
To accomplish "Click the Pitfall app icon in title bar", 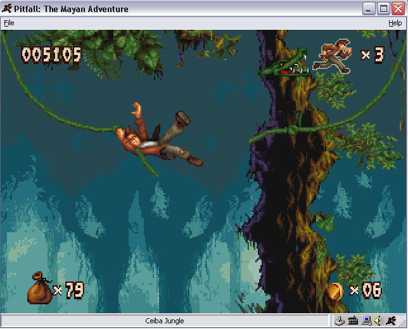I will click(7, 9).
